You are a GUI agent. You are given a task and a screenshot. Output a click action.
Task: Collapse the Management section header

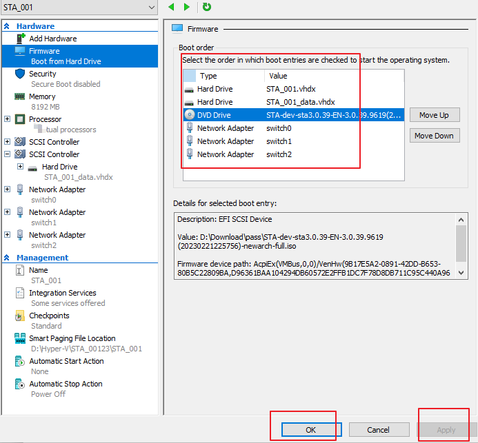coord(8,258)
